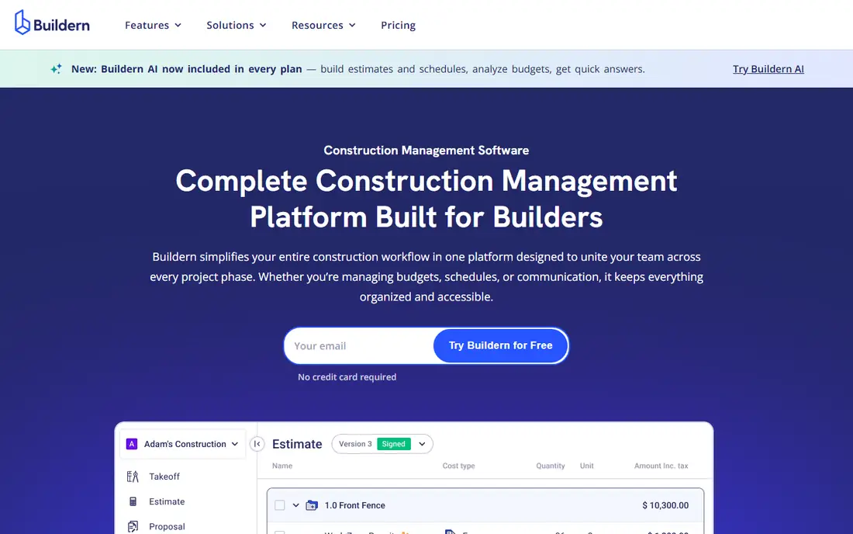This screenshot has width=853, height=534.
Task: Click the 'No credit card required' text
Action: coord(347,376)
